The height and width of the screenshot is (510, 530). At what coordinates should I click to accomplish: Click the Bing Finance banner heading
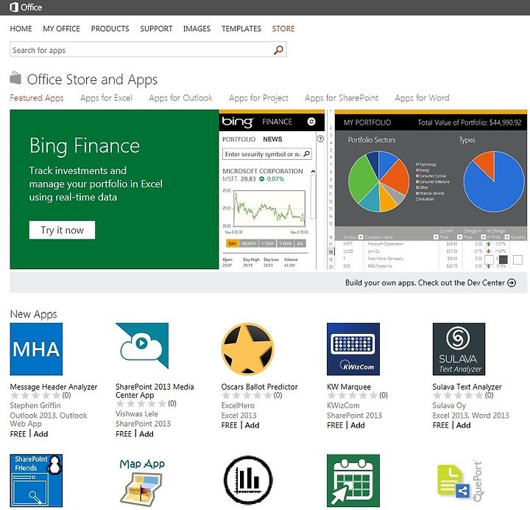pyautogui.click(x=85, y=146)
